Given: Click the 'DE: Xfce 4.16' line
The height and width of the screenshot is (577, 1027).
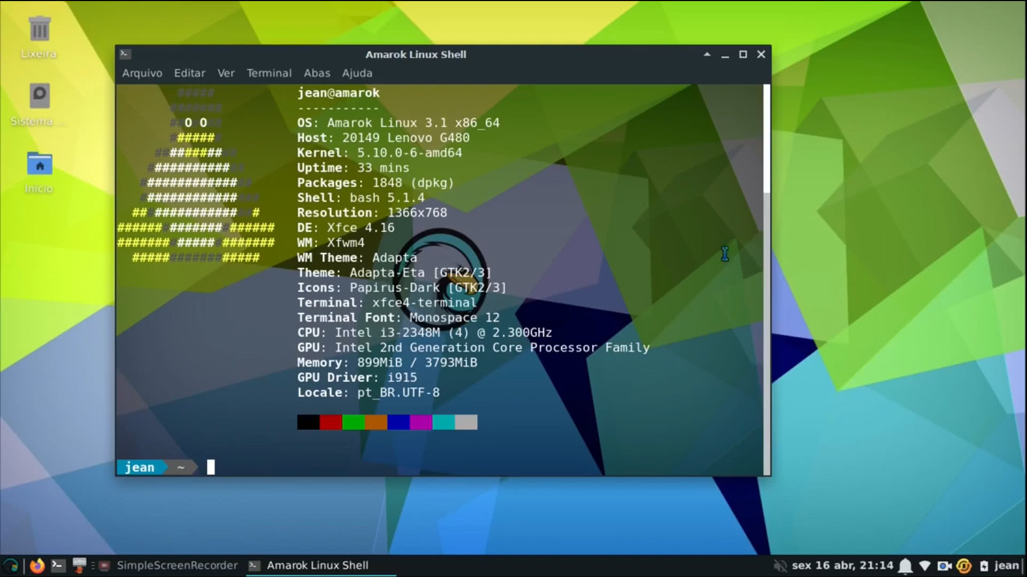Looking at the screenshot, I should tap(346, 228).
